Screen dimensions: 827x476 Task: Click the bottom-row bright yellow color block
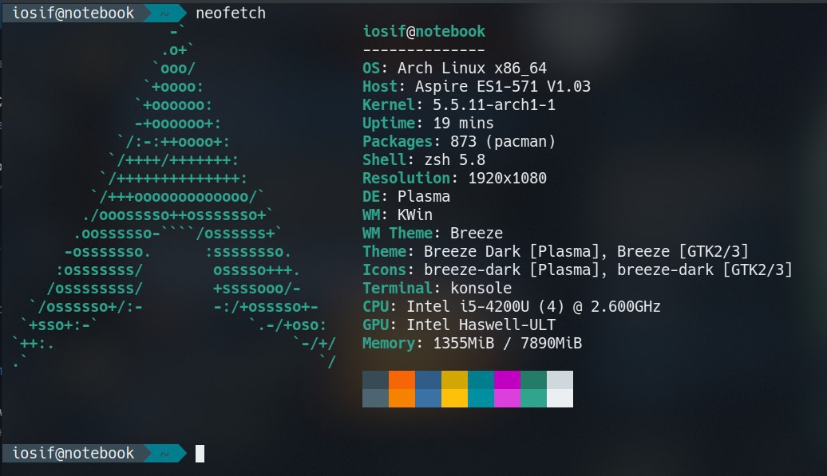click(x=455, y=398)
